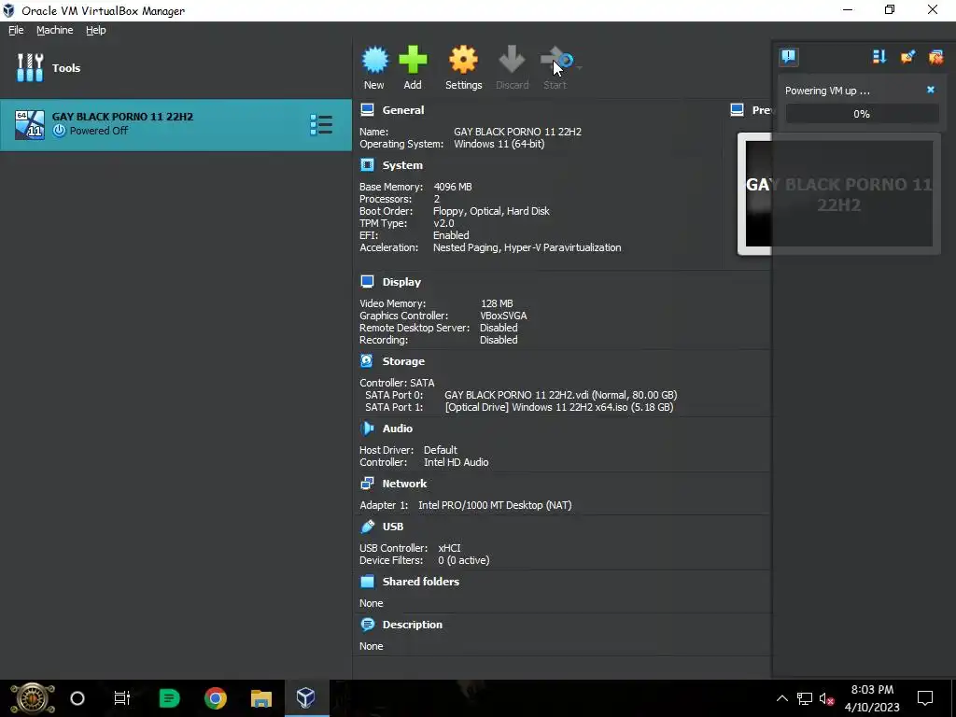
Task: Open the VM tools list menu icon
Action: pos(321,125)
